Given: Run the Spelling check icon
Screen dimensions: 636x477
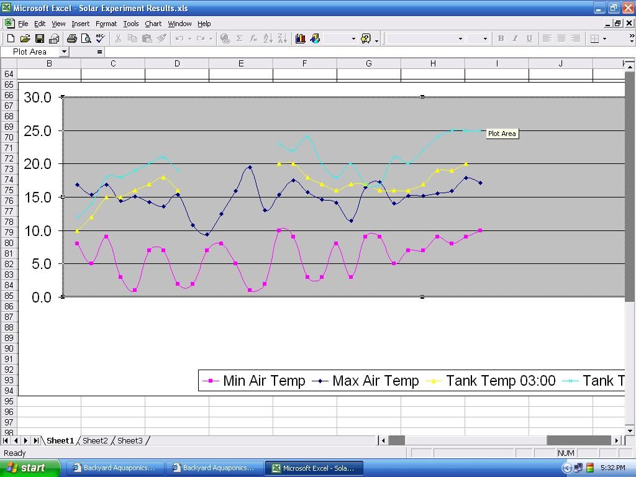Looking at the screenshot, I should click(100, 39).
